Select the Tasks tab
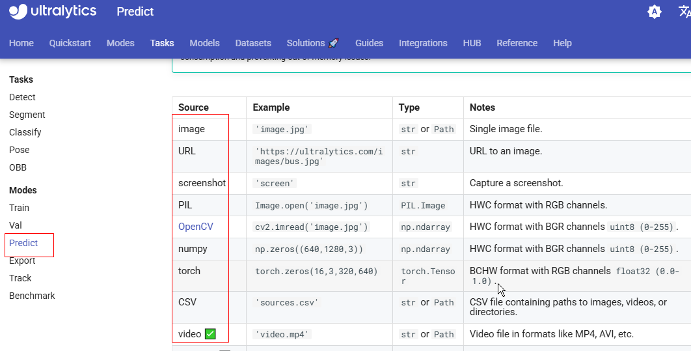 point(162,43)
